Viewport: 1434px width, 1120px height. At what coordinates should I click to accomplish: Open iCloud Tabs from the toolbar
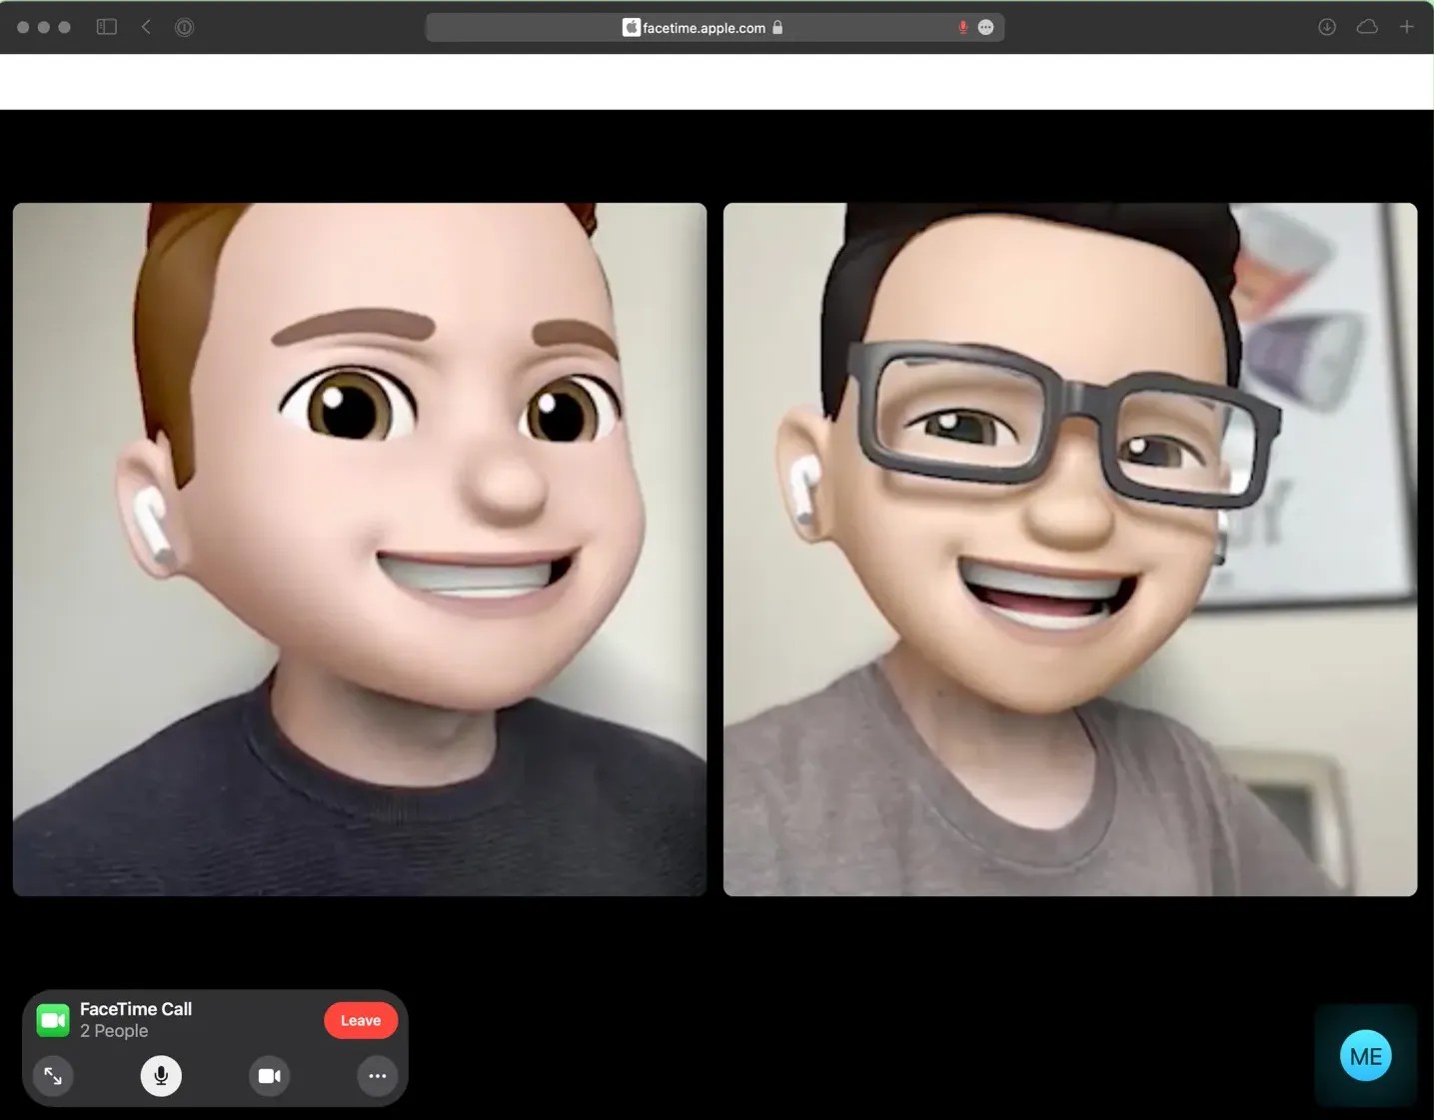[1367, 27]
